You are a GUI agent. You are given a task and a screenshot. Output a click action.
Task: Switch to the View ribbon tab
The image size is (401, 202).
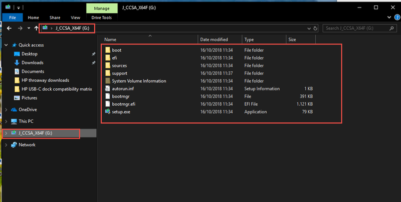(74, 17)
